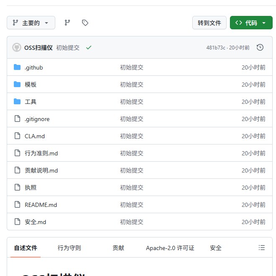The height and width of the screenshot is (276, 276).
Task: Click 20小时前 timestamp in 执照 row
Action: tap(253, 188)
